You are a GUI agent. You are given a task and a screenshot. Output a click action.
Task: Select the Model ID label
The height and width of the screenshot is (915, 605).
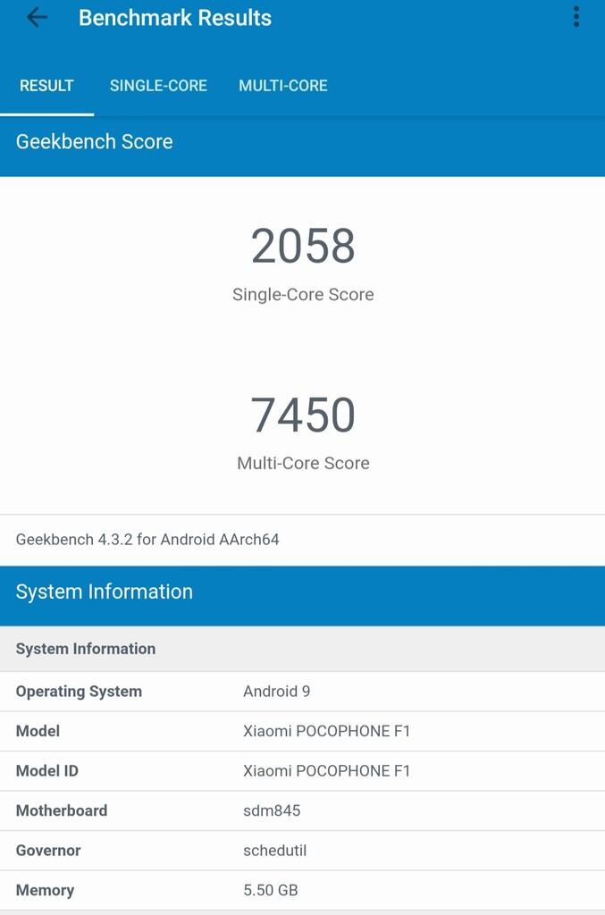pyautogui.click(x=46, y=771)
